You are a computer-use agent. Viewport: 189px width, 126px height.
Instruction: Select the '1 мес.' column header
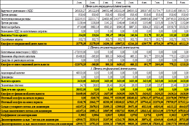click(79, 2)
